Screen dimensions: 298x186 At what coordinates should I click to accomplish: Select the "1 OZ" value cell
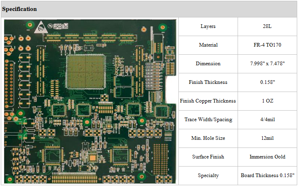(x=267, y=101)
